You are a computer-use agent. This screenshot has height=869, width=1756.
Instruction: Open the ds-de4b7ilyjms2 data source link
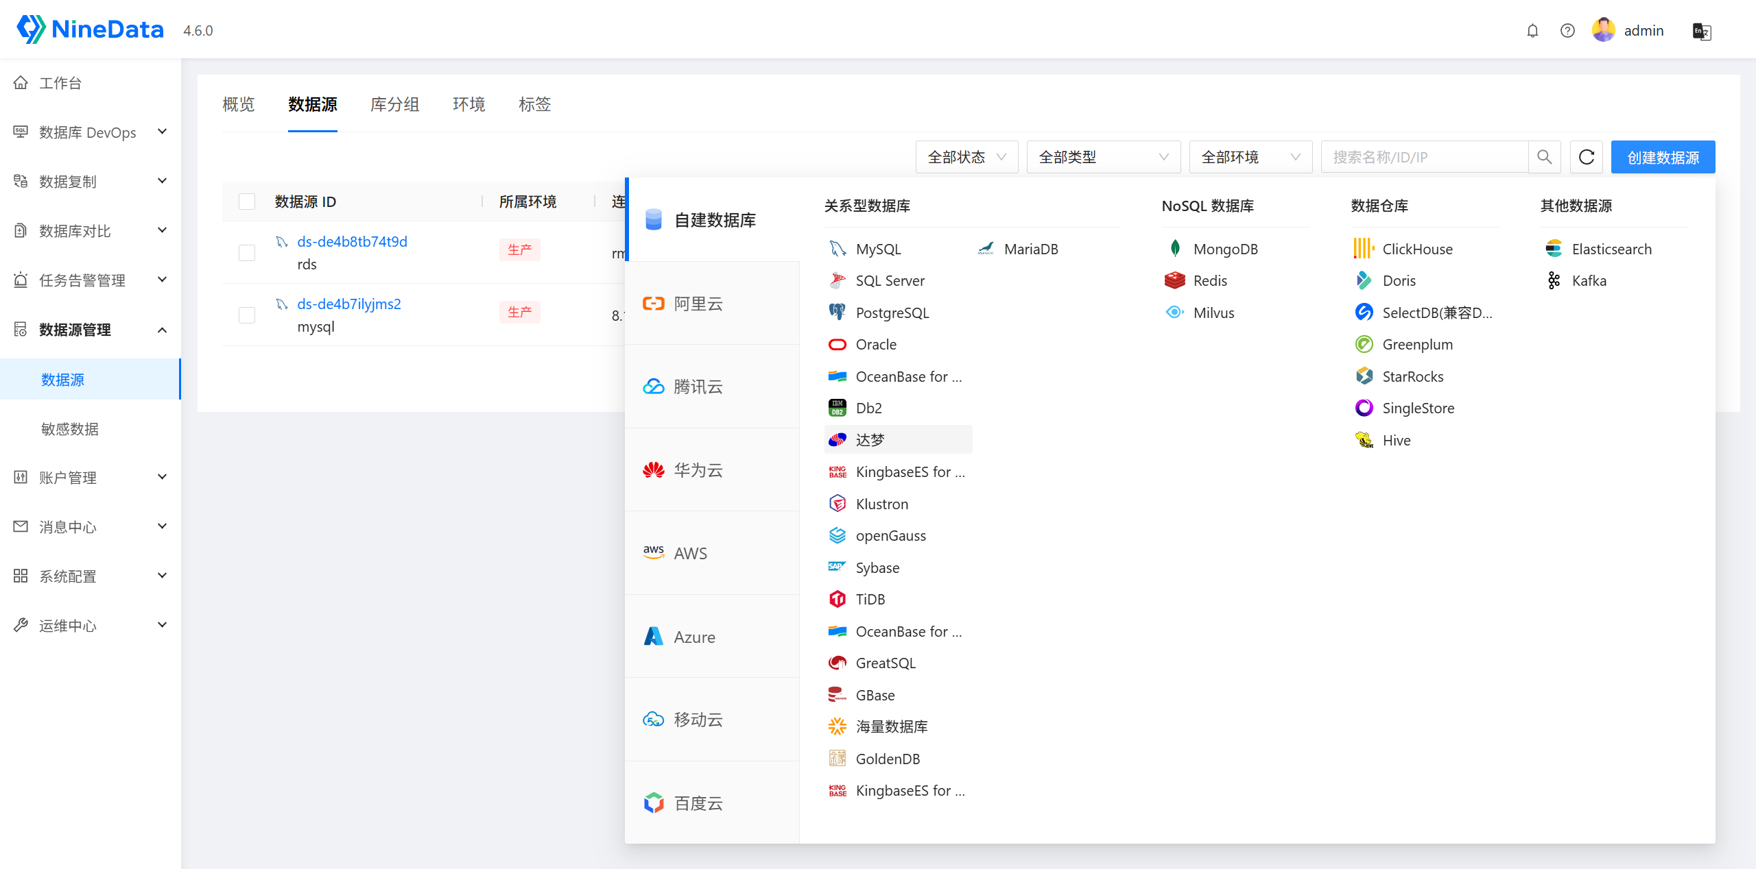tap(349, 304)
